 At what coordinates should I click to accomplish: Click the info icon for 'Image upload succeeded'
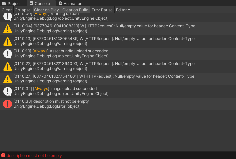click(x=7, y=91)
